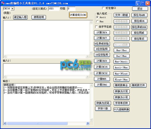Click the initial value field showing 0

71,9
